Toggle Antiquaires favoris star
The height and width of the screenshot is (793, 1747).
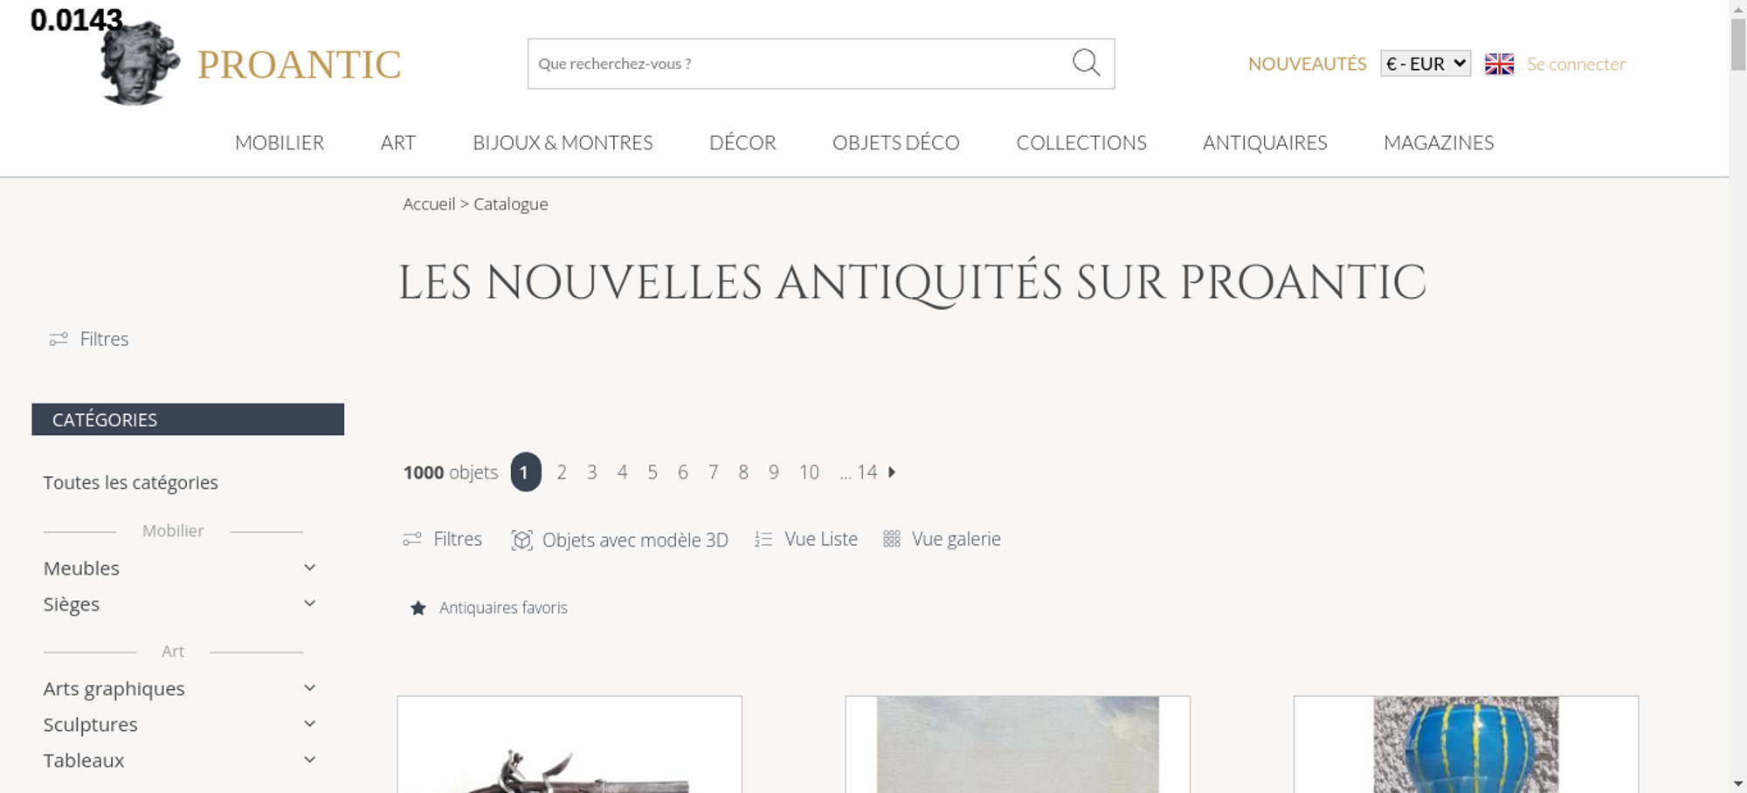pos(418,608)
